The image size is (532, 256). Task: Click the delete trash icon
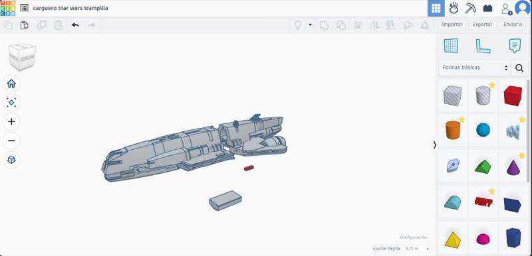58,25
